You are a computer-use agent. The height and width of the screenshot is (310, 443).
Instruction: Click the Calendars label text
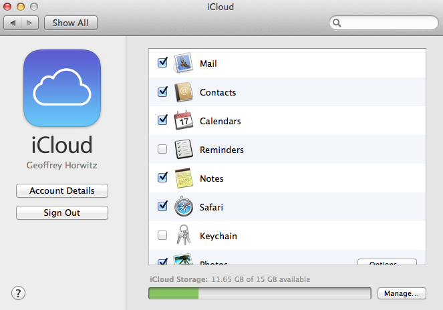coord(220,121)
